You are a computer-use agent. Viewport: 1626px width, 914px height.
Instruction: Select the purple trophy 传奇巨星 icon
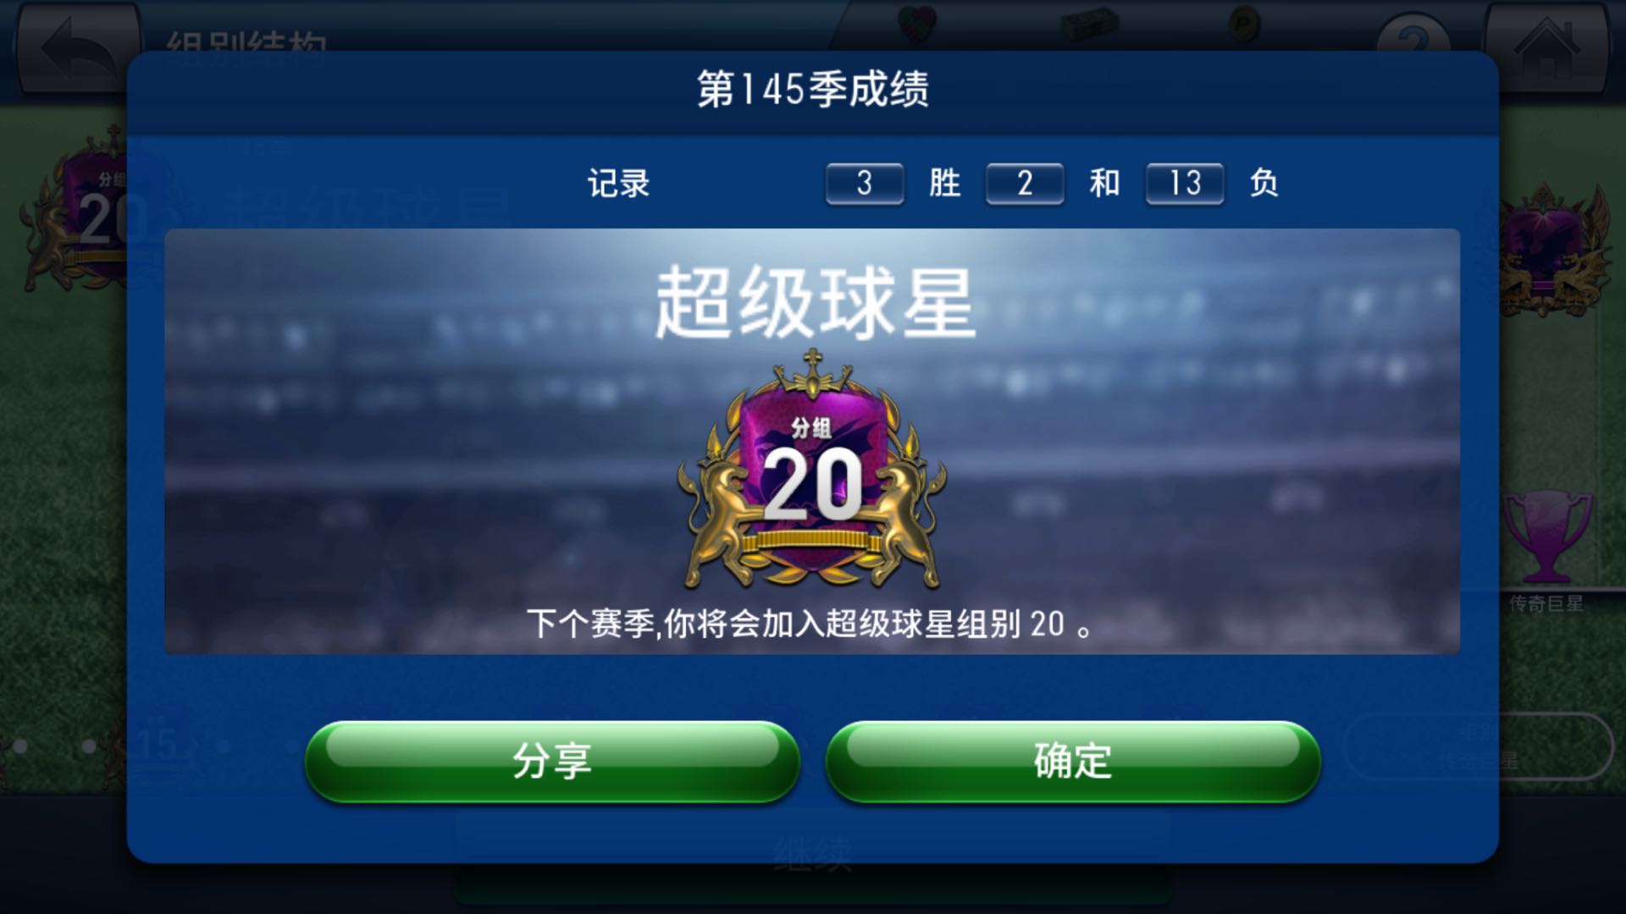point(1546,538)
